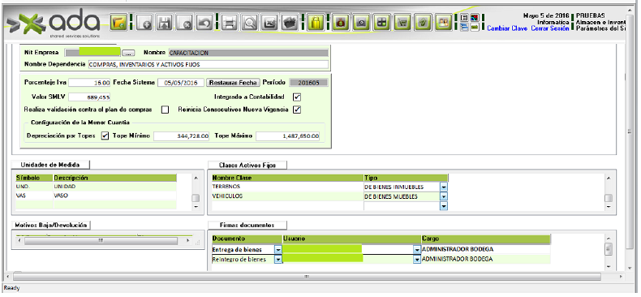Image resolution: width=641 pixels, height=297 pixels.
Task: Select the Clases Activos Fijos tab
Action: [x=247, y=165]
